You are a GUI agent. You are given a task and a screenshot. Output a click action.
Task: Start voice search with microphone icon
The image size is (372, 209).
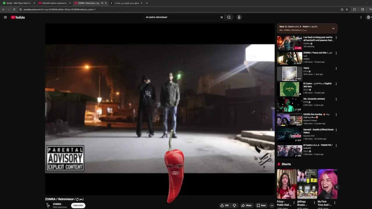239,17
